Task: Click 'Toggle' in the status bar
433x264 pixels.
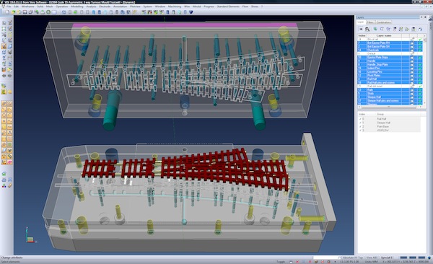Action: [281, 261]
